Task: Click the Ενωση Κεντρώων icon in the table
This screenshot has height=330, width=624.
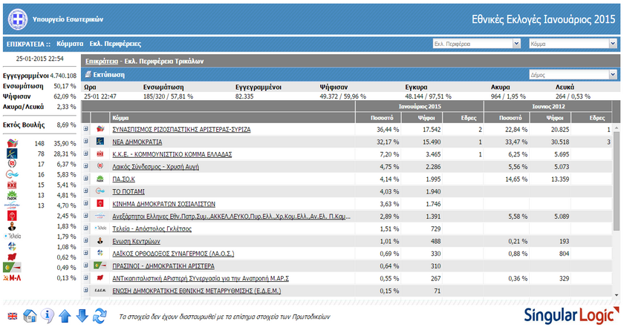Action: [100, 241]
